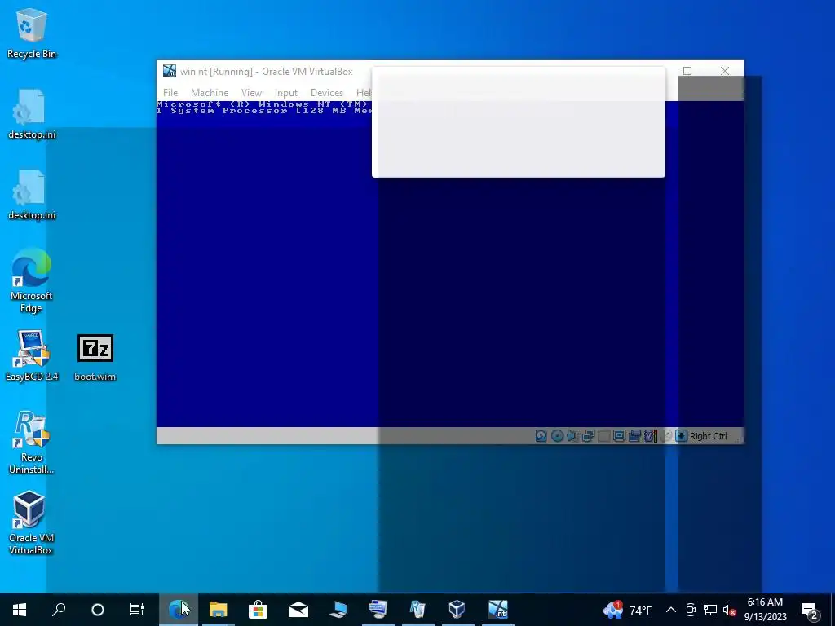Open the Mail app from the taskbar
Viewport: 835px width, 626px height.
[x=298, y=610]
